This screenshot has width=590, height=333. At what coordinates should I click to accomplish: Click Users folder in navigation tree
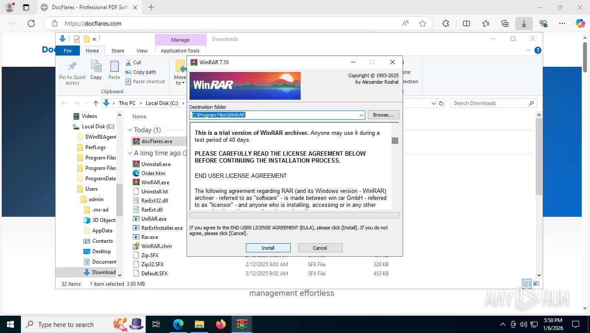click(92, 189)
